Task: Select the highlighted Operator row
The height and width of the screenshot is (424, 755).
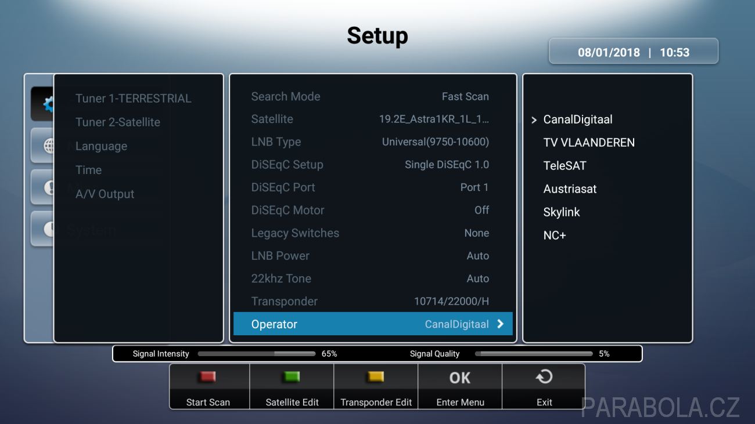Action: 373,324
